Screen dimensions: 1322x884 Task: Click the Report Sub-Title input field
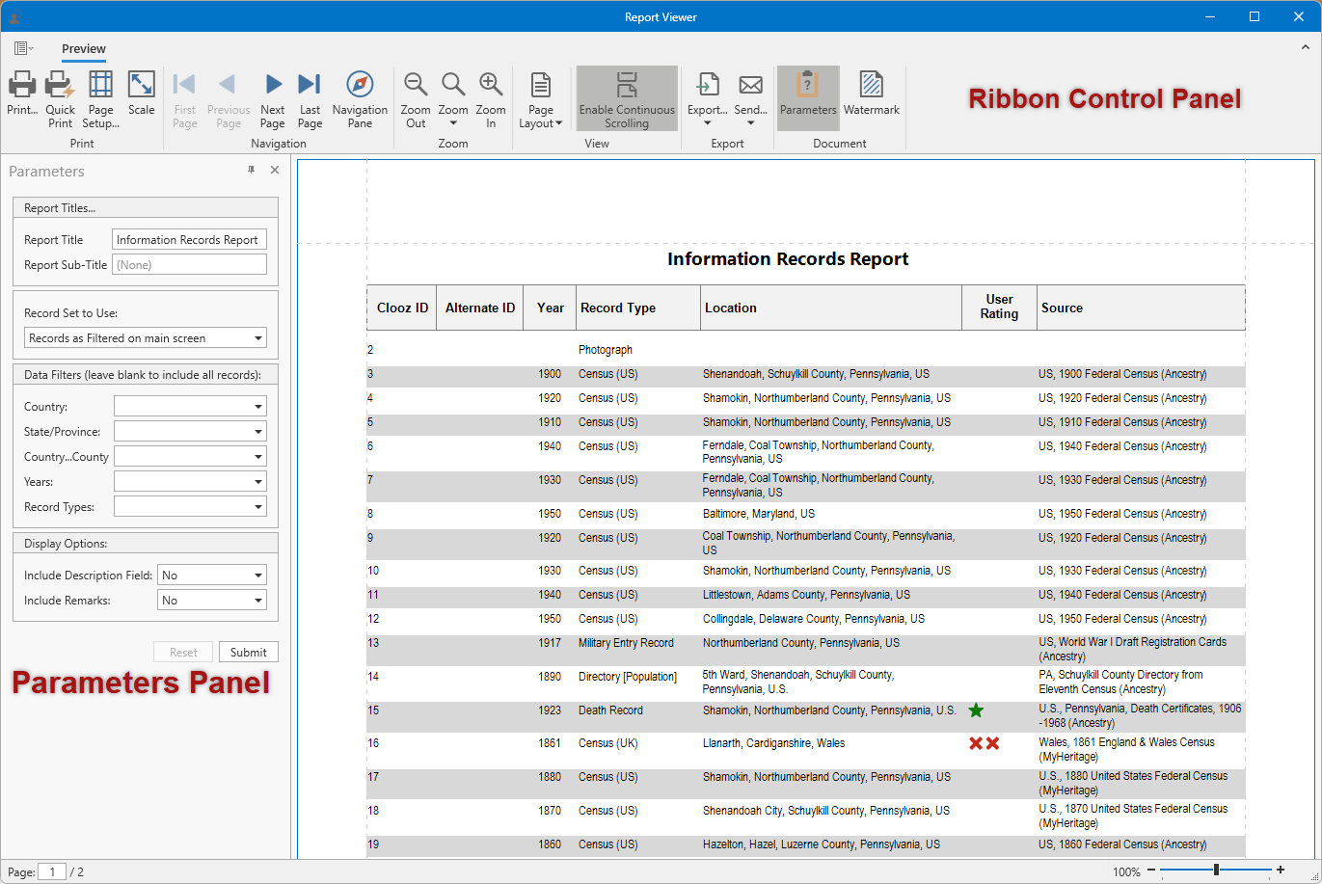point(189,265)
